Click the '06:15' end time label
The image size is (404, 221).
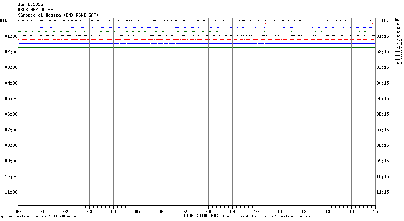click(x=383, y=114)
